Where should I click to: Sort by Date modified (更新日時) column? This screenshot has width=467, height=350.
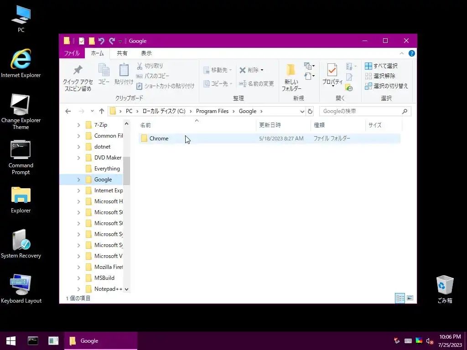pos(283,125)
